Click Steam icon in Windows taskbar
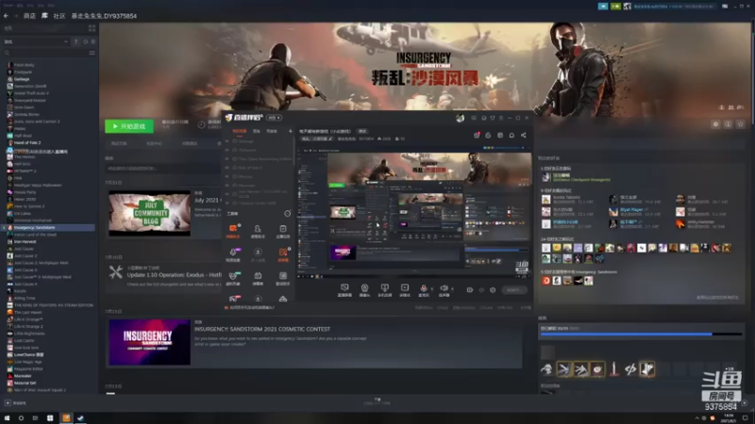The width and height of the screenshot is (755, 424). [x=80, y=417]
